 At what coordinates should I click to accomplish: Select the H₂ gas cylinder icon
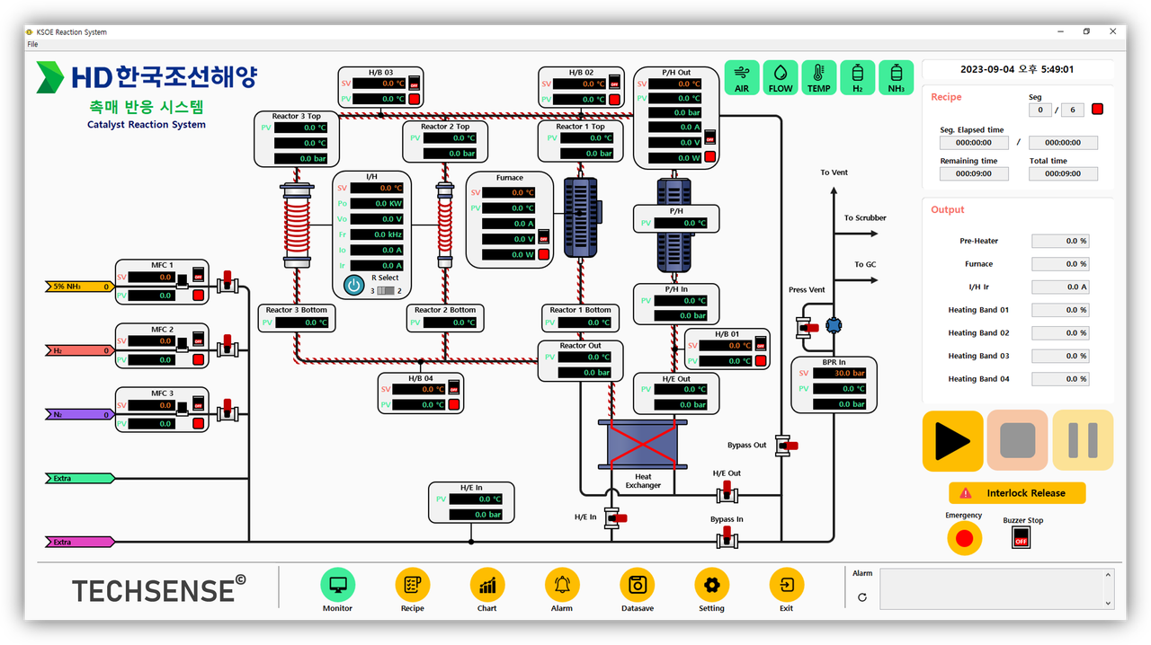(x=857, y=77)
